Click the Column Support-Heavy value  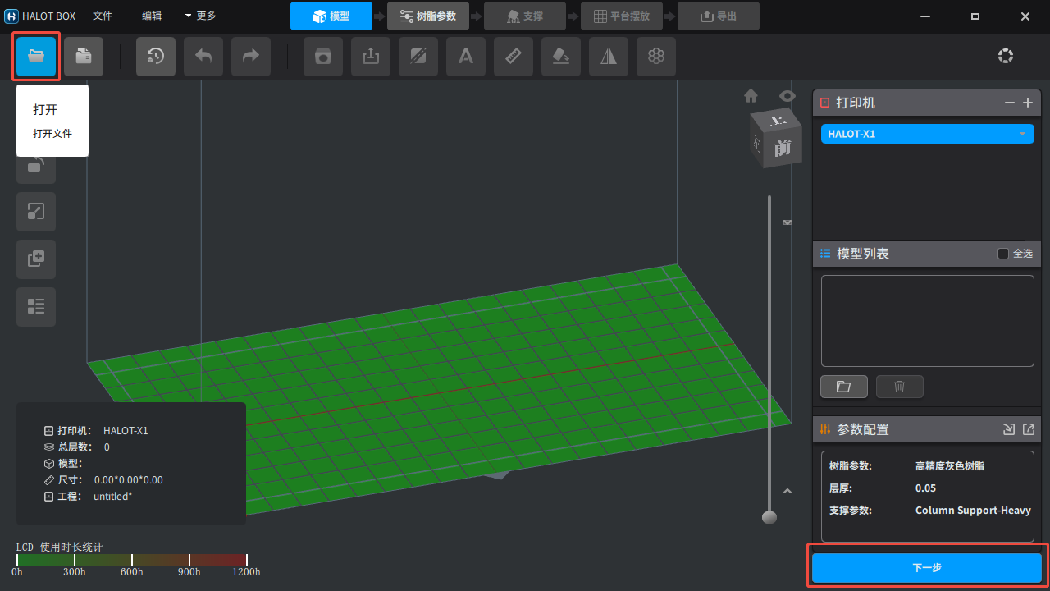click(x=973, y=510)
